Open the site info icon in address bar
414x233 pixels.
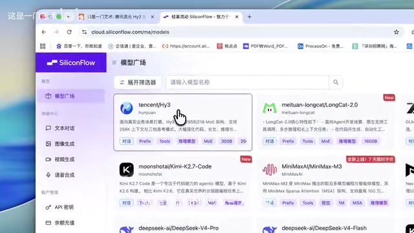[x=85, y=32]
